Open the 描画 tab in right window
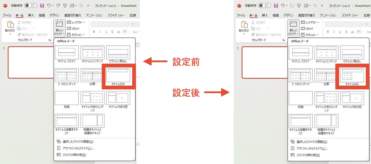This screenshot has height=164, width=371. pos(276,15)
